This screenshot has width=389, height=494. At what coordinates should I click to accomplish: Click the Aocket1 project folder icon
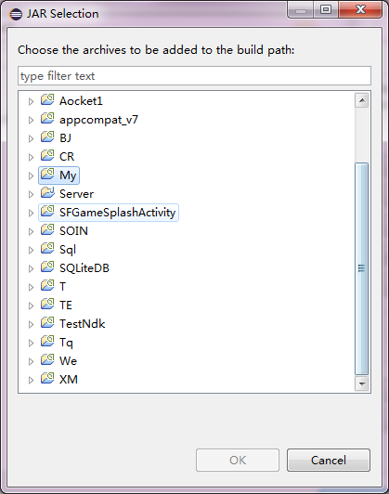coord(47,100)
